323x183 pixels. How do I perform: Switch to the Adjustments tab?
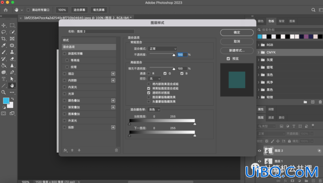pyautogui.click(x=271, y=109)
